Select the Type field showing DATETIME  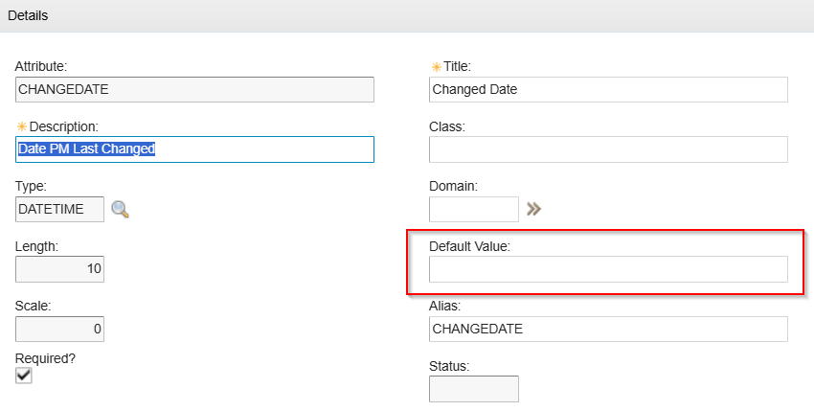[x=59, y=209]
